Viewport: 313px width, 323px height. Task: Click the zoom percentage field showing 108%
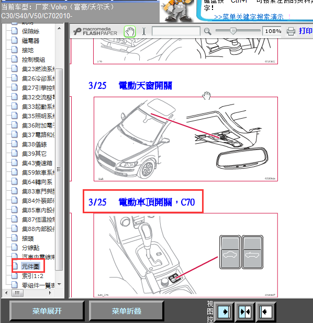(x=272, y=31)
